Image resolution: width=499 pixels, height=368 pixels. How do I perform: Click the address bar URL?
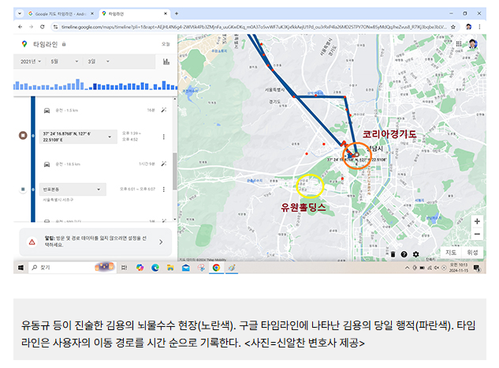(253, 27)
